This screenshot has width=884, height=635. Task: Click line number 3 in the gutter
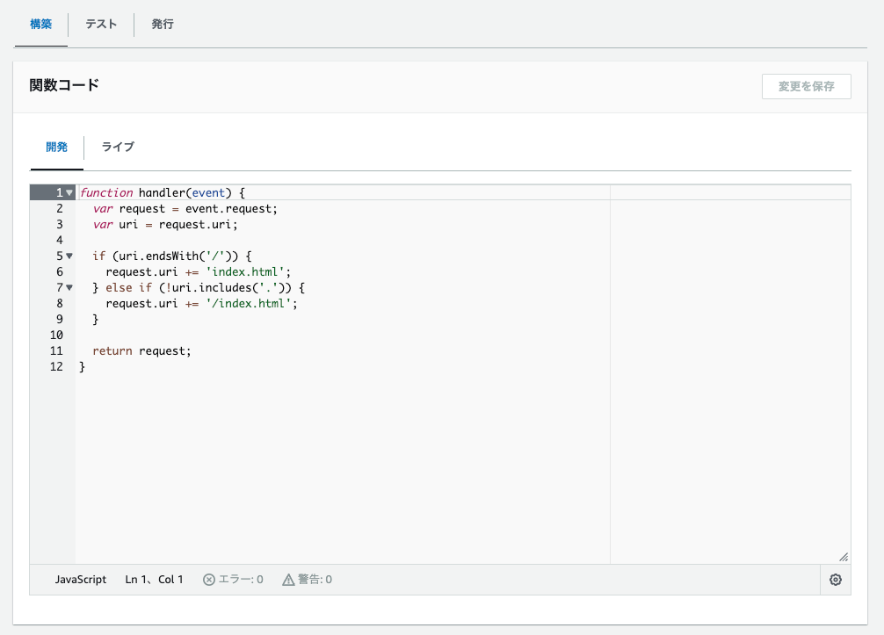pos(59,224)
